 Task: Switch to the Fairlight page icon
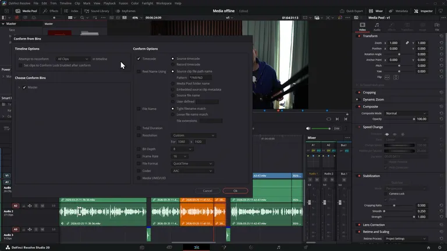[x=279, y=248]
